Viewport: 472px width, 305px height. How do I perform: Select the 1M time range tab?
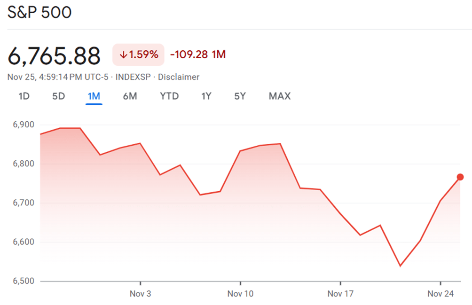[x=94, y=96]
